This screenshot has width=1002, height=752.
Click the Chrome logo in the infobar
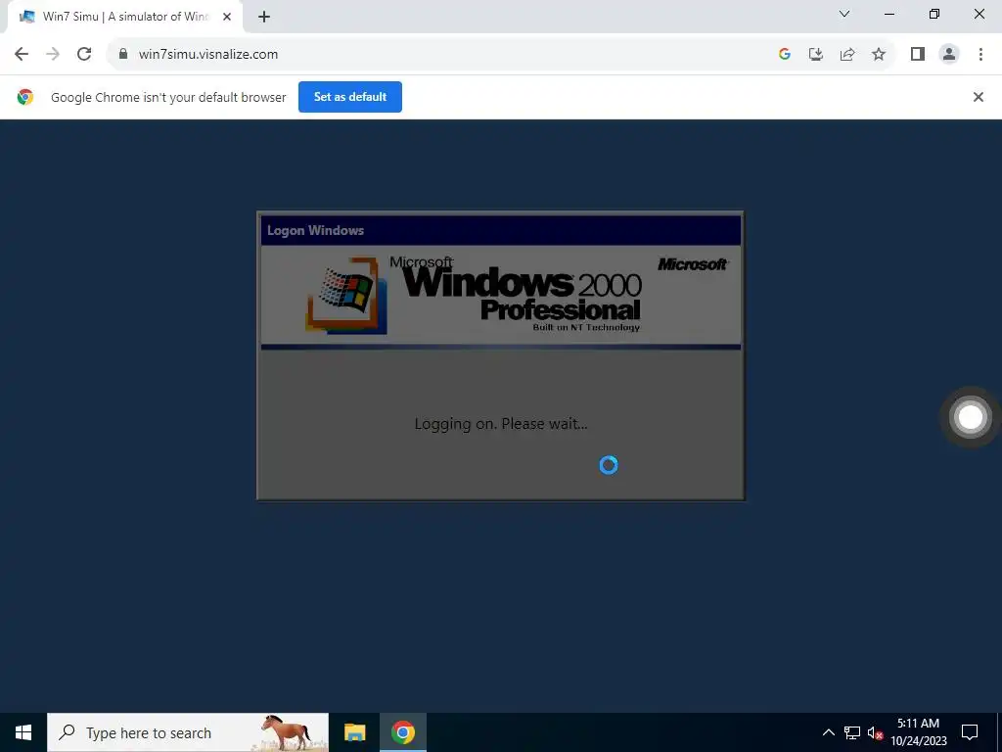[x=25, y=97]
